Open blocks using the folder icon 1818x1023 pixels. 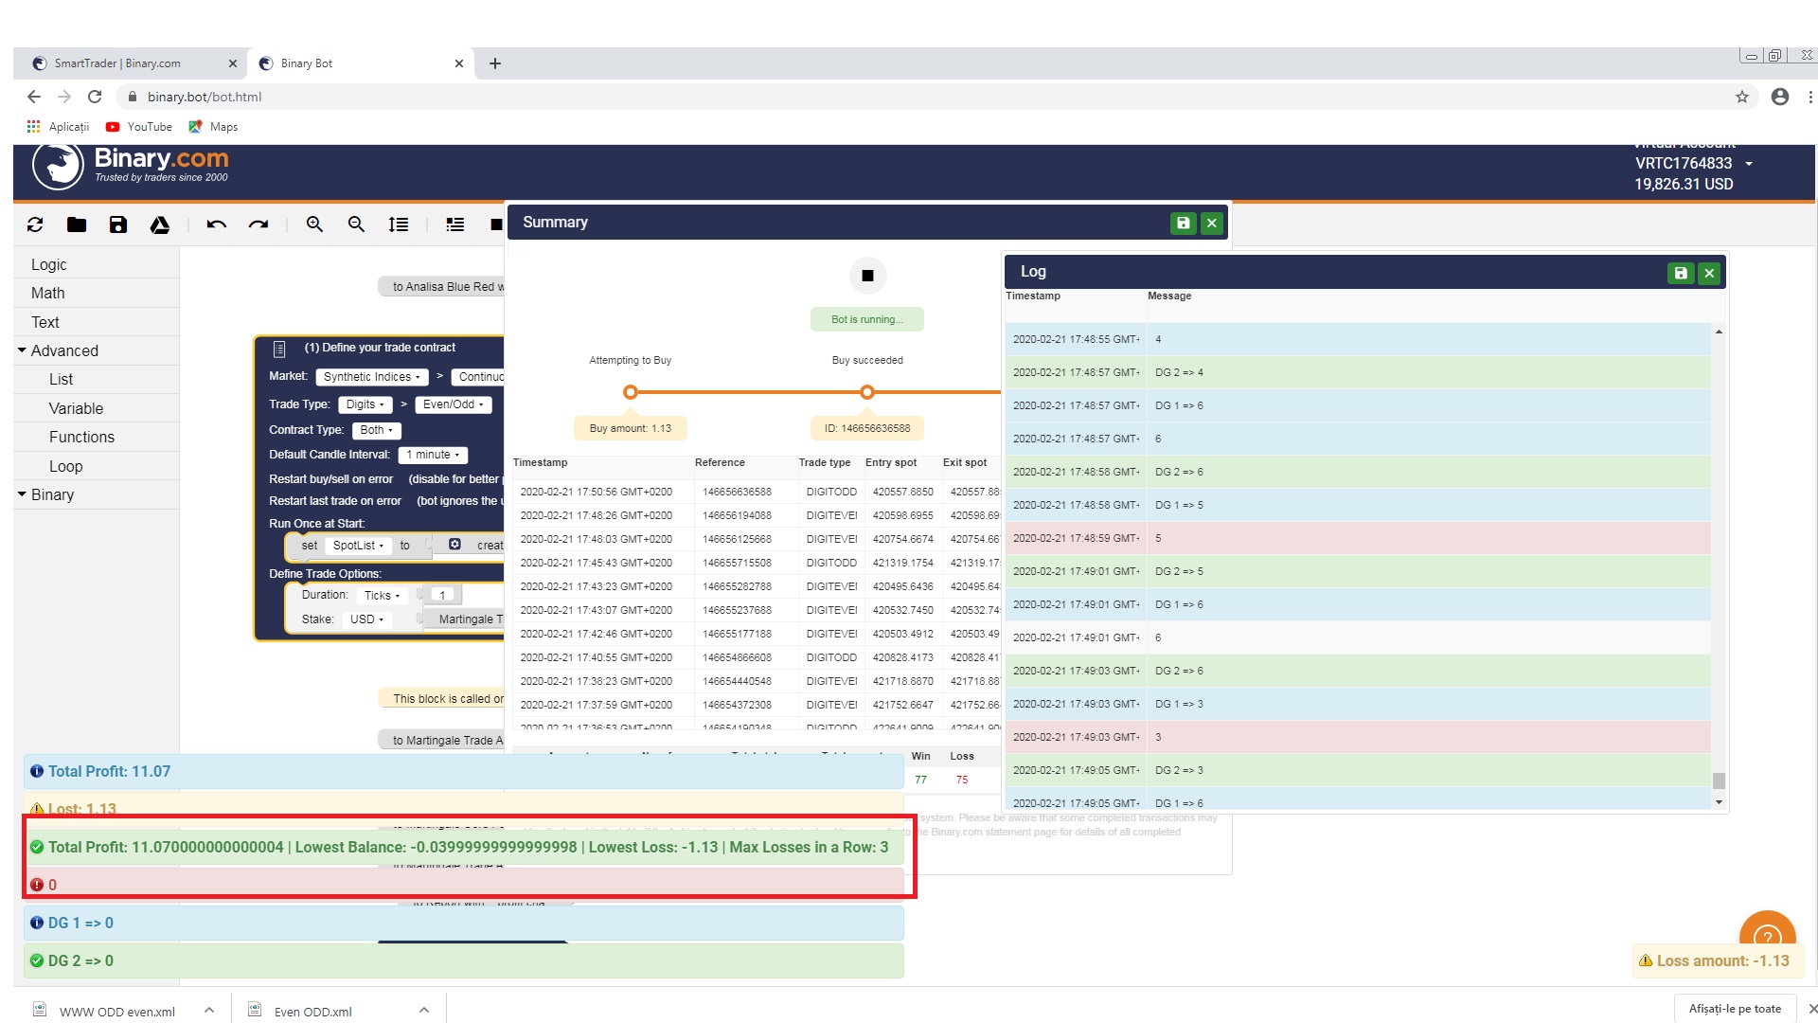(x=76, y=224)
